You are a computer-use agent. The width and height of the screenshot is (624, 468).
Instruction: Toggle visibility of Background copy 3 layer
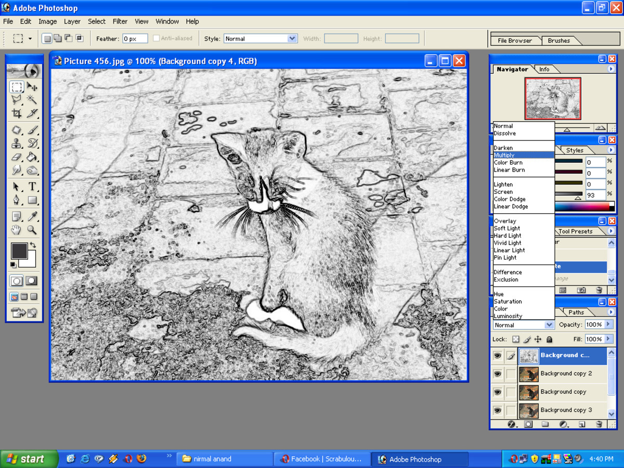coord(498,410)
